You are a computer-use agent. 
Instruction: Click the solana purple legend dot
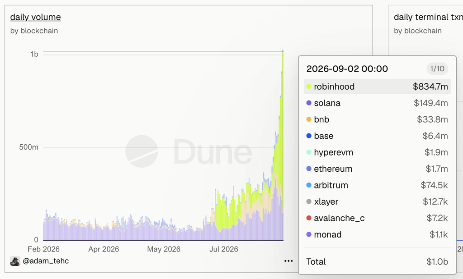pos(309,103)
